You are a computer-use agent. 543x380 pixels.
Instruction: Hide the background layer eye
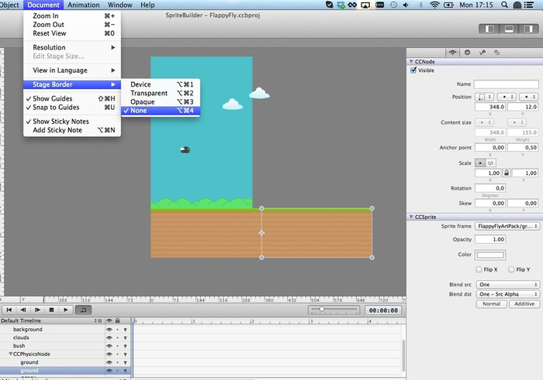click(109, 329)
